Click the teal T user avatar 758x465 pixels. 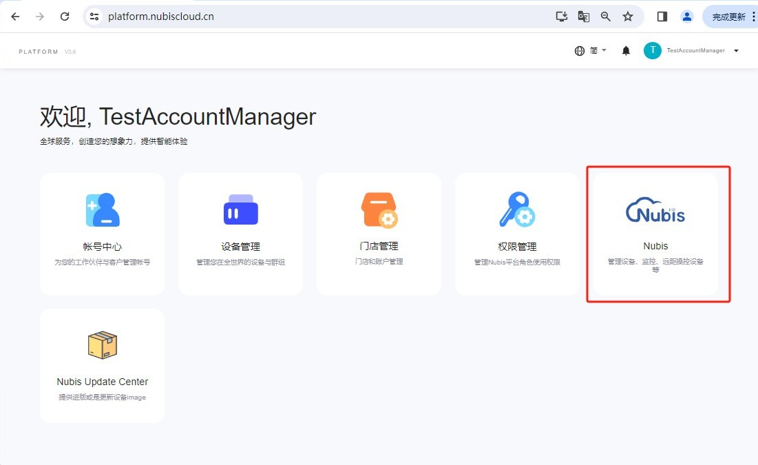point(653,50)
